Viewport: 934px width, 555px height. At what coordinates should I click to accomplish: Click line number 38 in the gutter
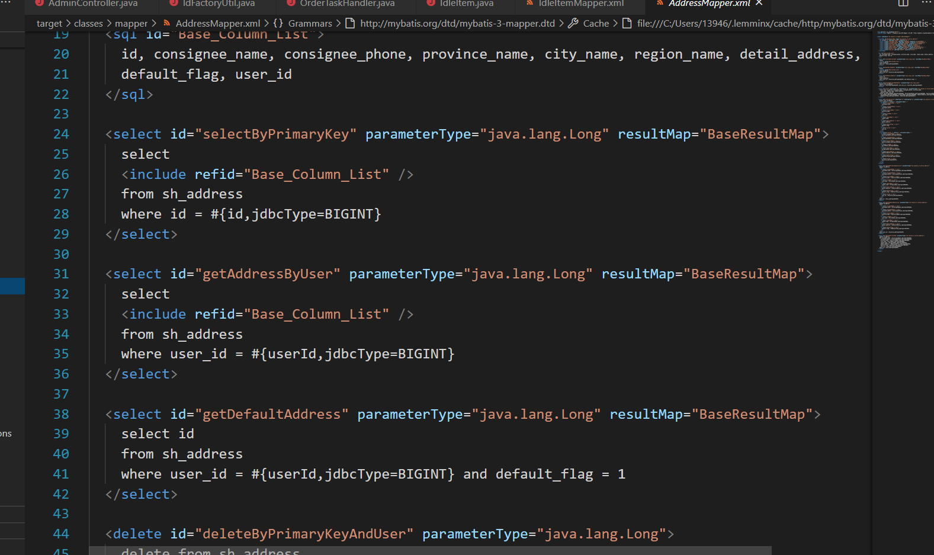tap(61, 415)
